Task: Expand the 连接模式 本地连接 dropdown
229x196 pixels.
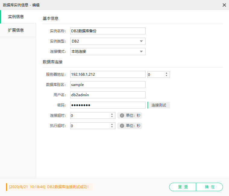Action: [x=108, y=52]
